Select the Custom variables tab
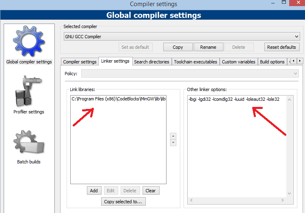305x213 pixels. [x=238, y=62]
